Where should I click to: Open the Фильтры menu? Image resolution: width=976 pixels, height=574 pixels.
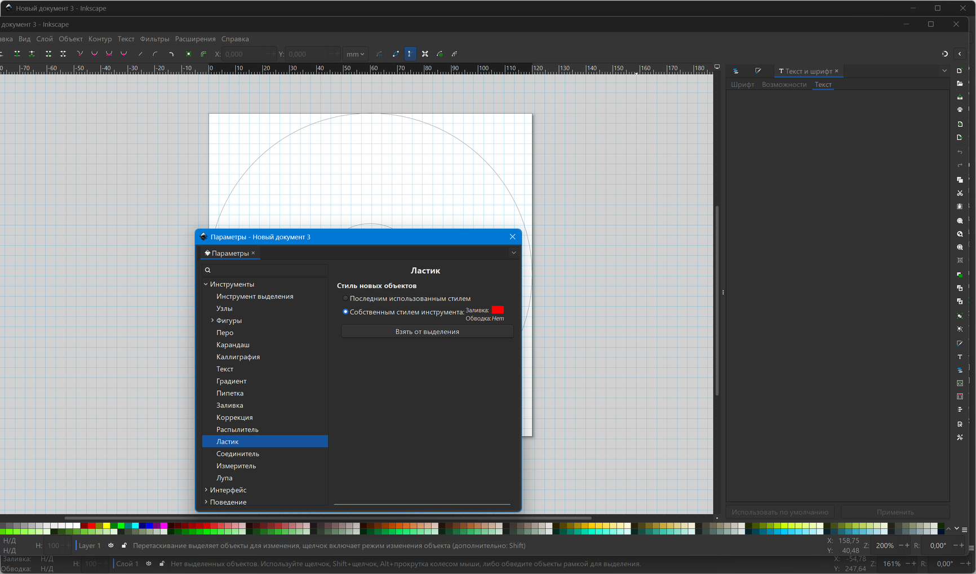pyautogui.click(x=154, y=39)
